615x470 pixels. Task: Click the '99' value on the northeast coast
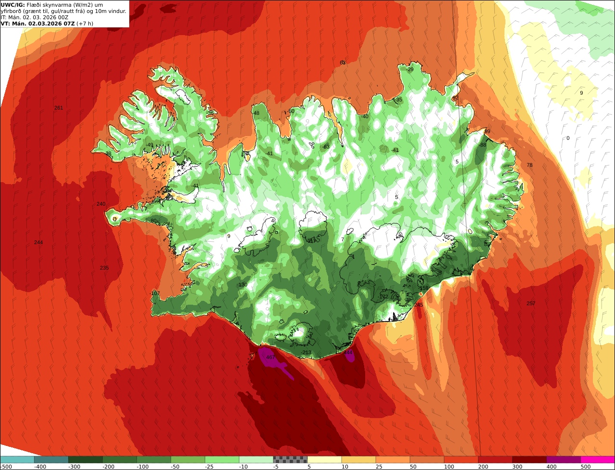click(x=487, y=131)
